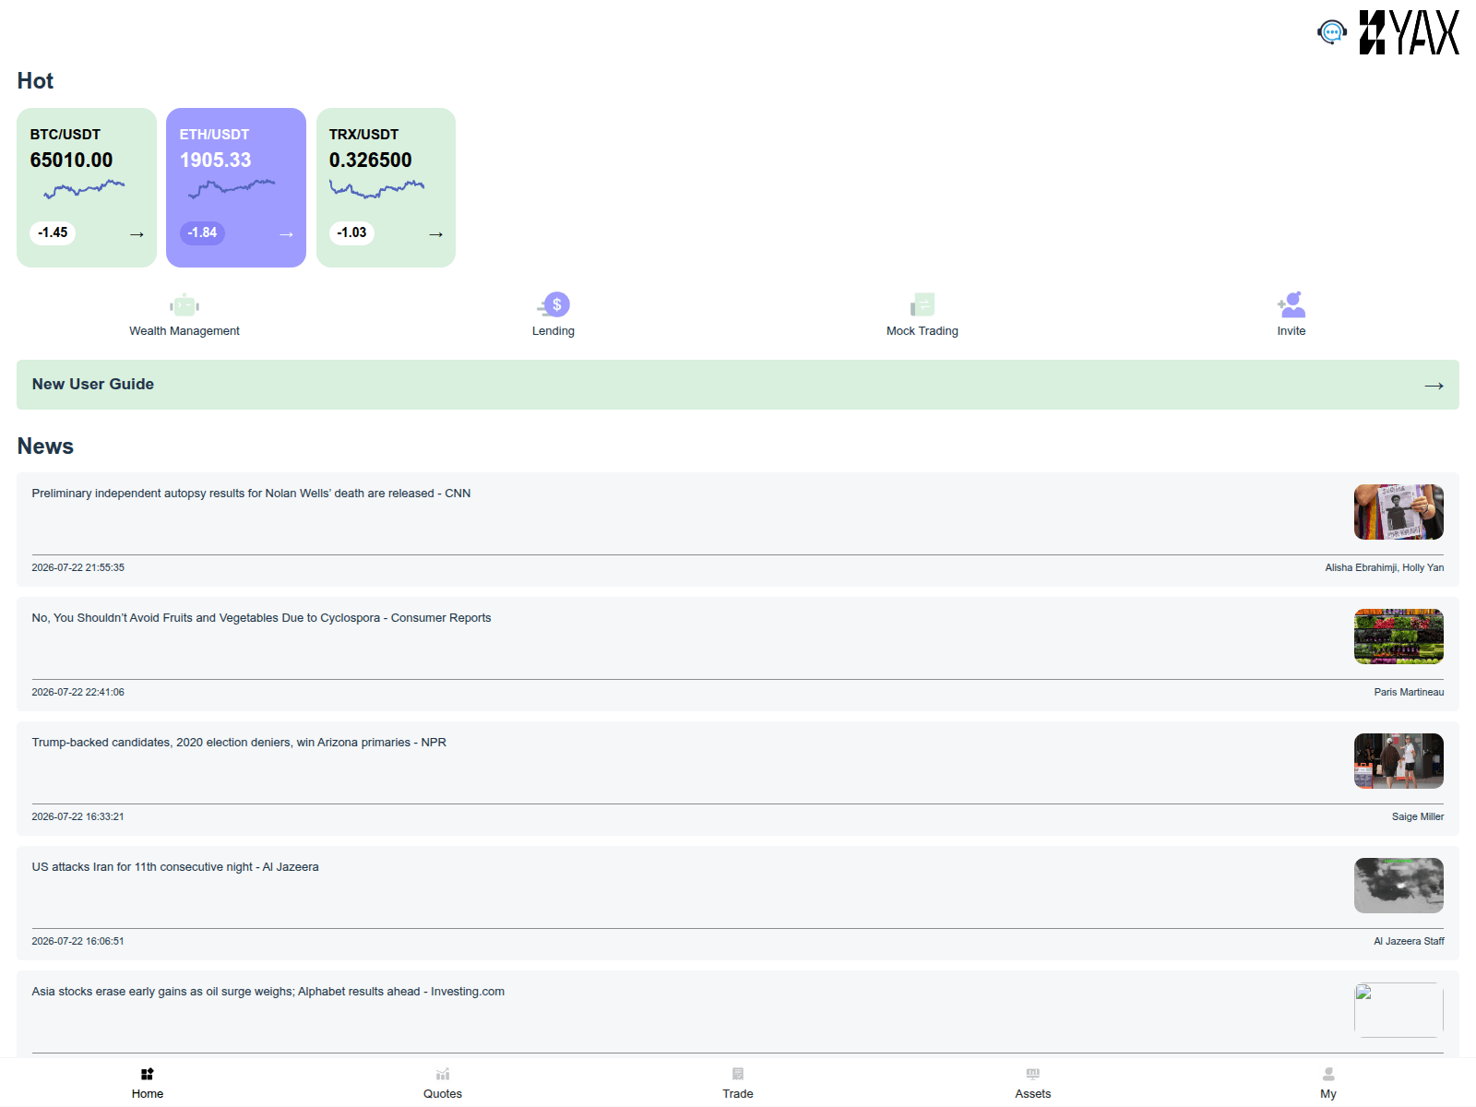This screenshot has width=1476, height=1107.
Task: Open the Invite label link
Action: (1291, 331)
